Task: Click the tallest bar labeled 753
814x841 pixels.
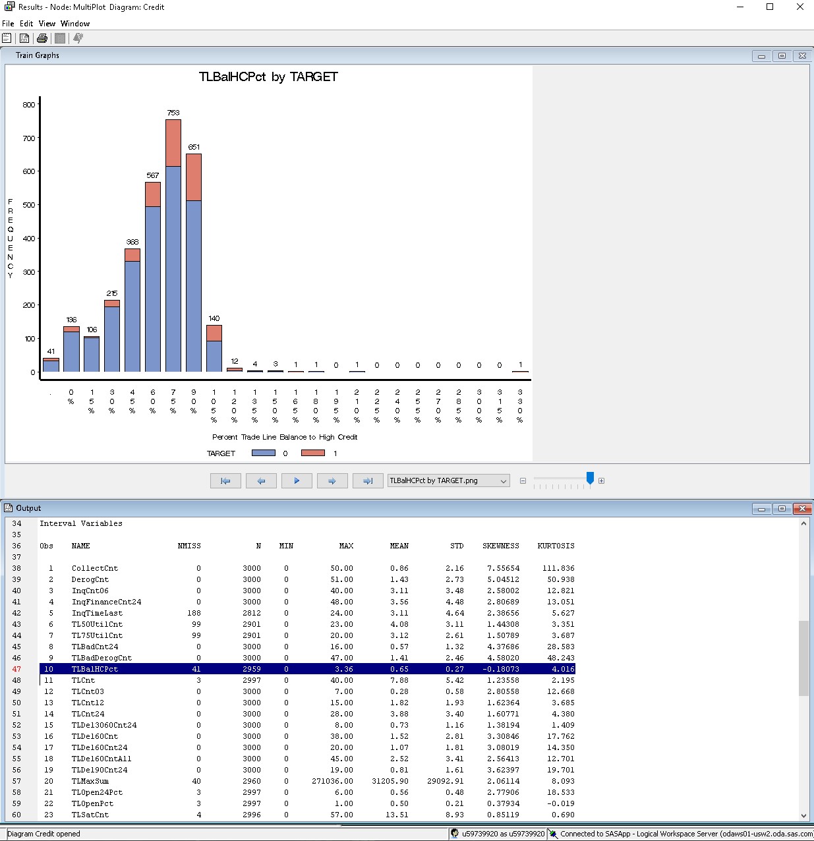Action: point(173,246)
